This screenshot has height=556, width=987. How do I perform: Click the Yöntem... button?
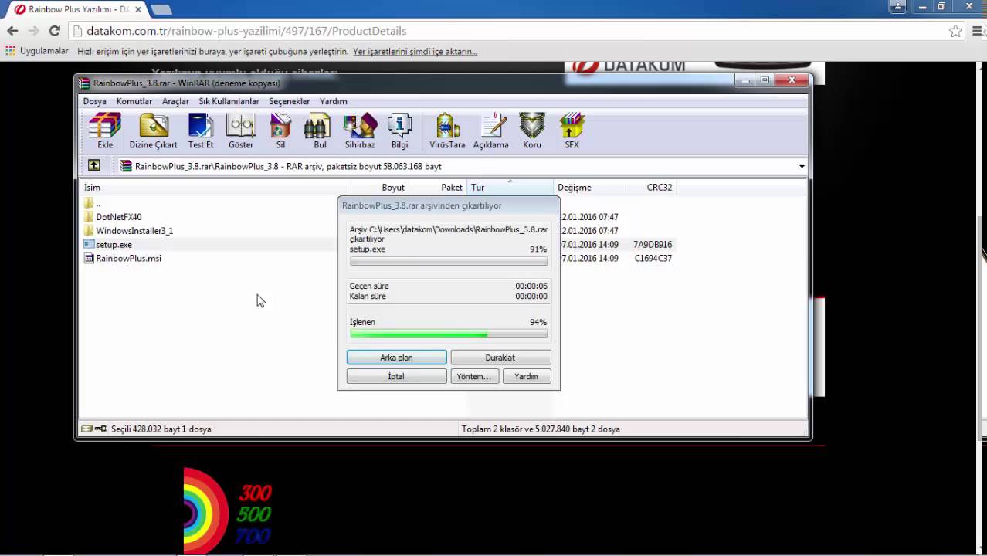(474, 376)
